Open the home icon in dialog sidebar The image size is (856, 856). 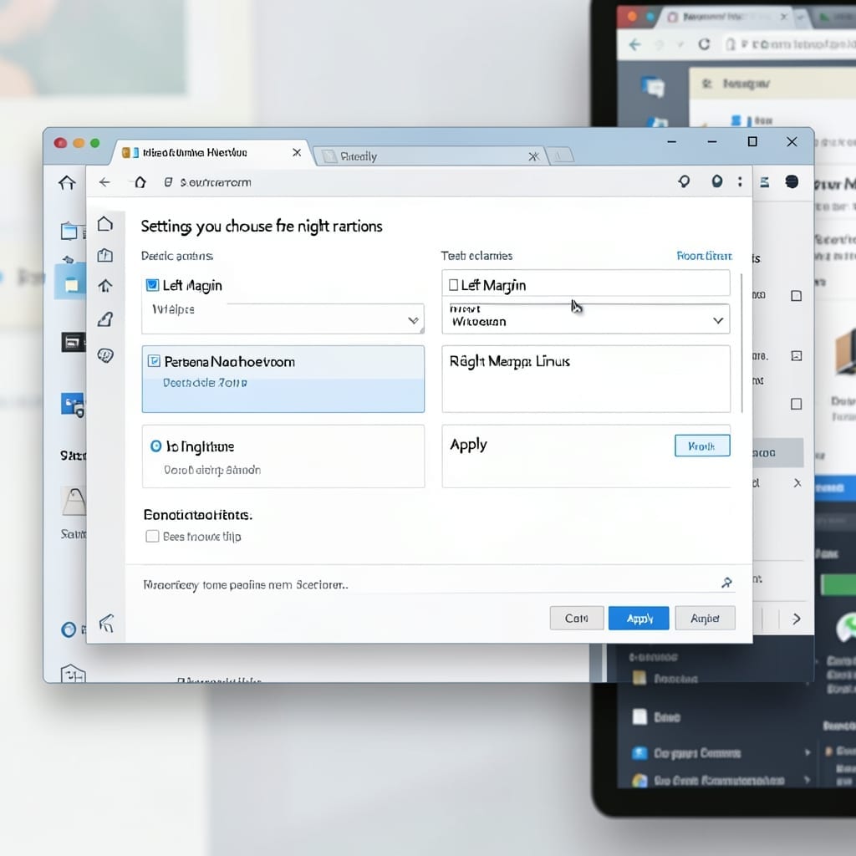tap(105, 224)
